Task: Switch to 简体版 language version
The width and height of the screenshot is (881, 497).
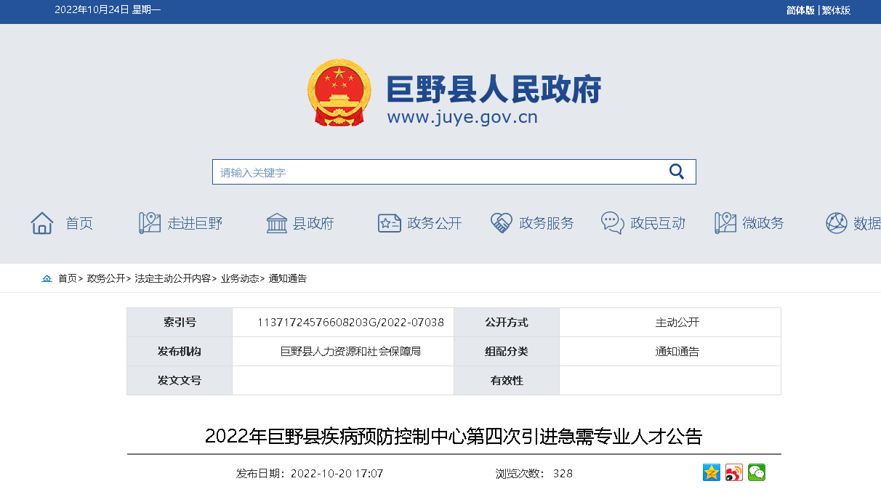Action: coord(800,10)
